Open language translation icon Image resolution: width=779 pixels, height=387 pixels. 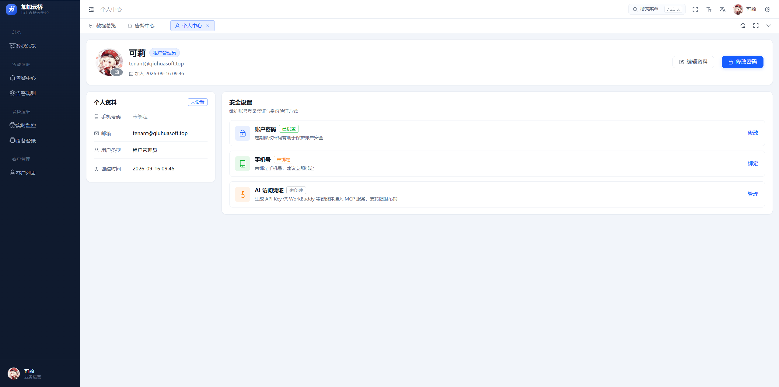tap(723, 9)
